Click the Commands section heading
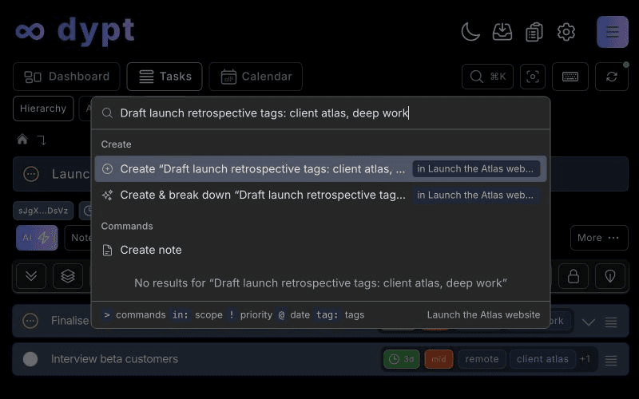 click(x=127, y=227)
